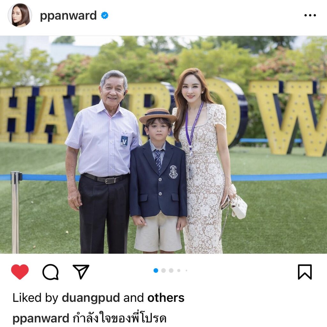The width and height of the screenshot is (327, 327).
Task: Jump to third carousel dot
Action: [171, 270]
